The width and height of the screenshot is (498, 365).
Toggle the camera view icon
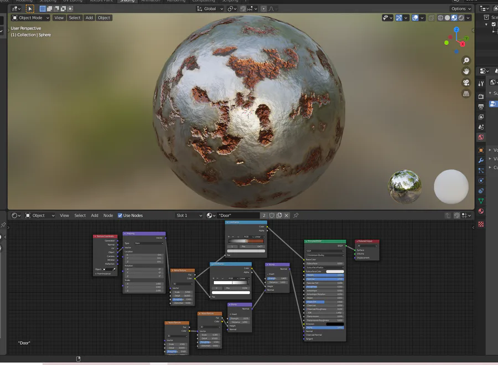(x=466, y=83)
